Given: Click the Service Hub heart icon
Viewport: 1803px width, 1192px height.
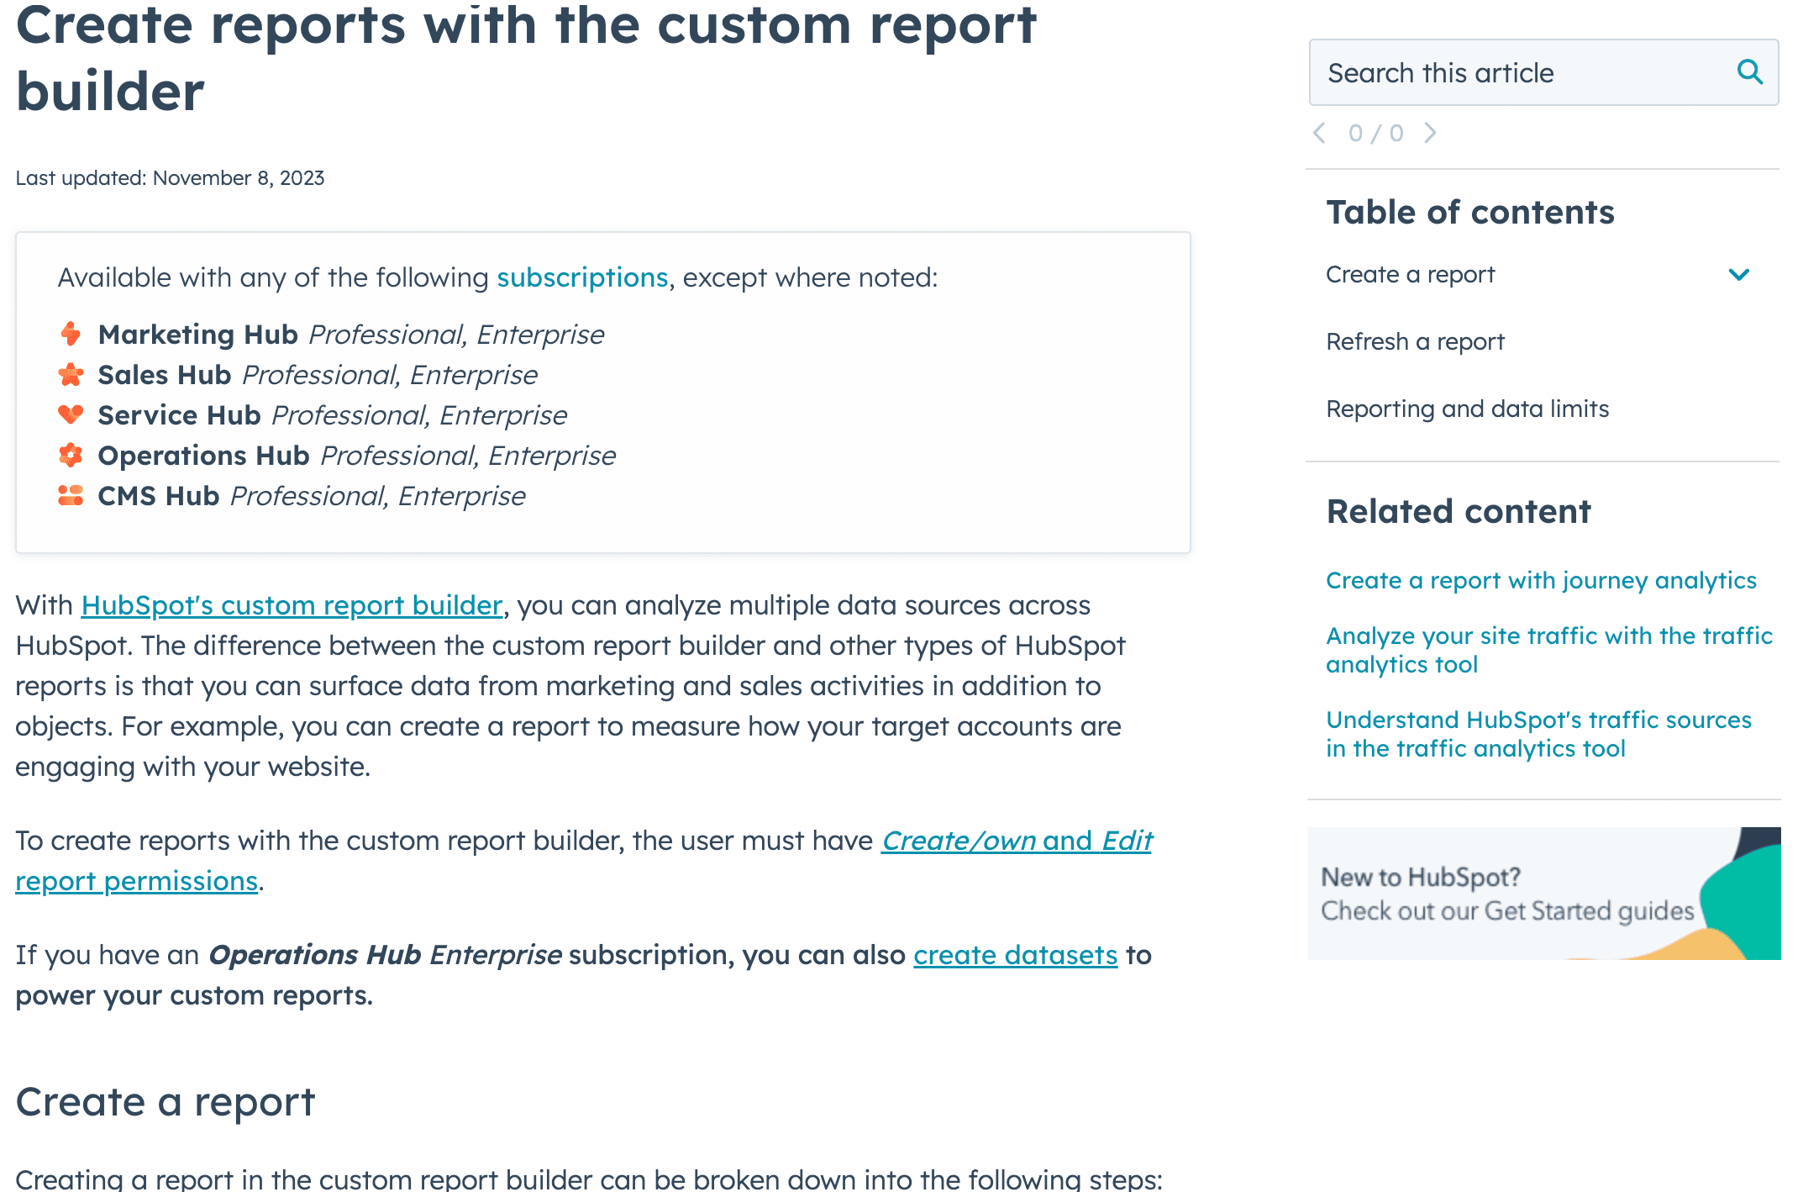Looking at the screenshot, I should pyautogui.click(x=71, y=414).
